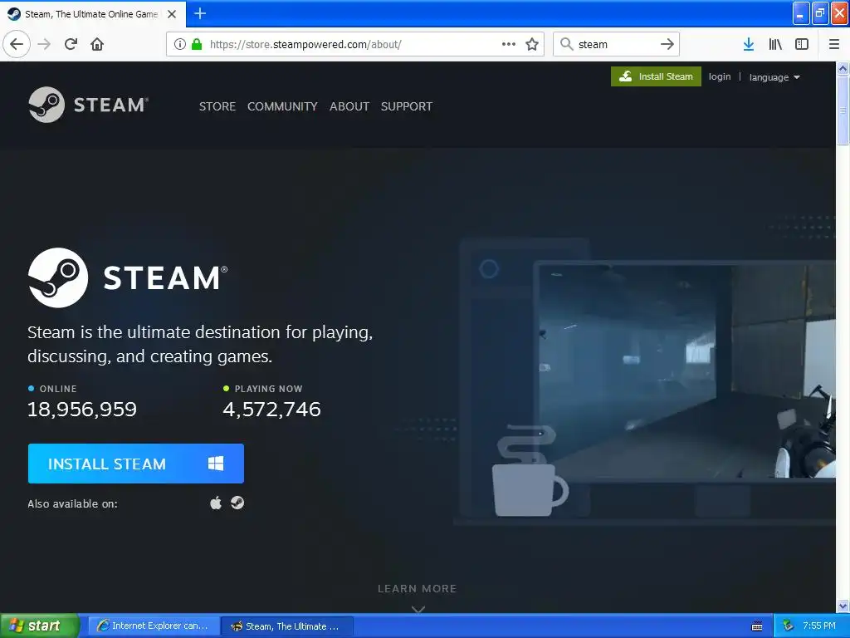Click the green Install Steam header button

coord(656,76)
